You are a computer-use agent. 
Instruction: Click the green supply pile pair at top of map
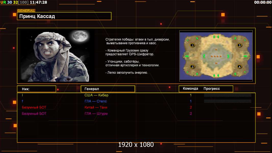[216, 37]
